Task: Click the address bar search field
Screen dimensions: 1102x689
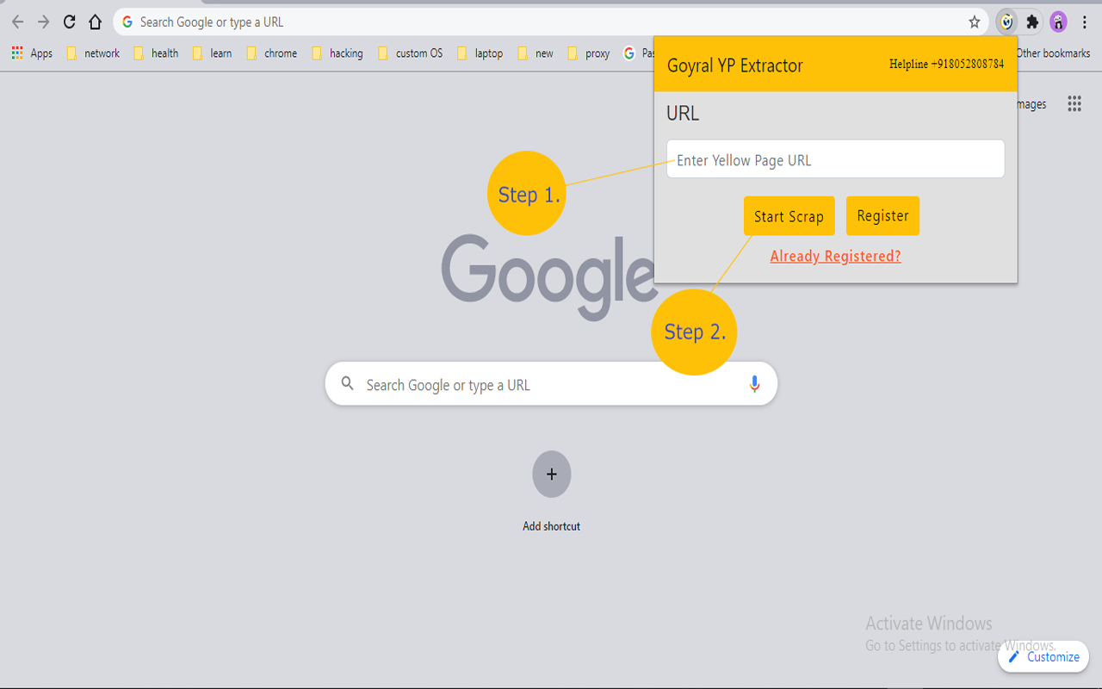Action: point(551,22)
